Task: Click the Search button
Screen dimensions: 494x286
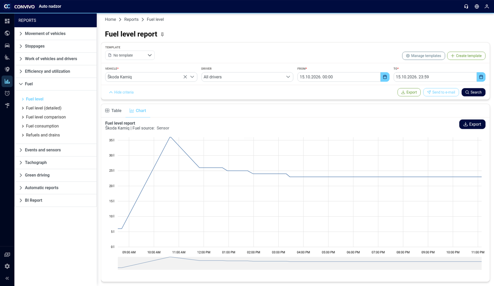Action: pos(474,93)
